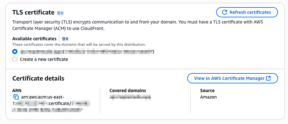
Task: Click the circular refresh arrow icon
Action: [225, 12]
